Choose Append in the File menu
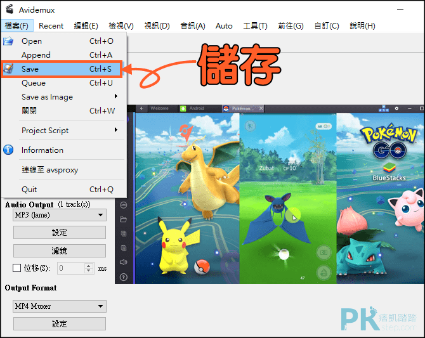 64,55
